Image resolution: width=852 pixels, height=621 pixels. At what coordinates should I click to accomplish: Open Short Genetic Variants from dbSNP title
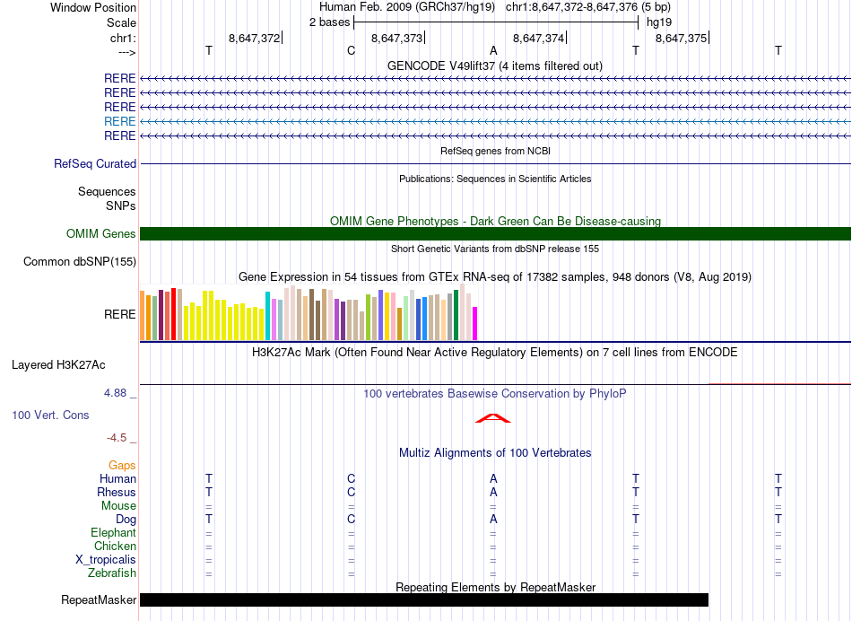click(495, 249)
